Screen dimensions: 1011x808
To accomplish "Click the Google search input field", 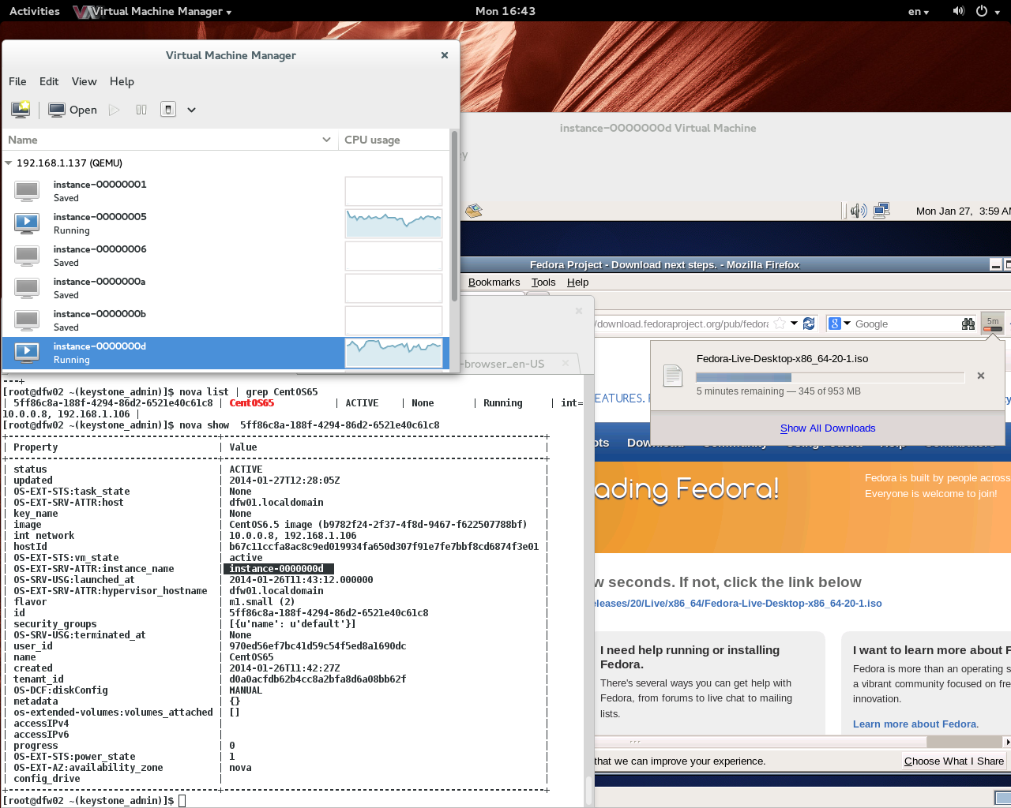I will (905, 324).
